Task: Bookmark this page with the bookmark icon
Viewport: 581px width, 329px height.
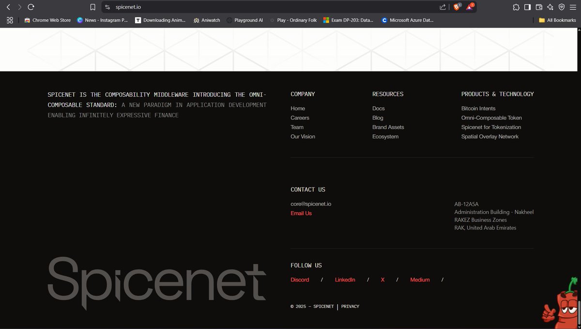Action: [x=93, y=7]
